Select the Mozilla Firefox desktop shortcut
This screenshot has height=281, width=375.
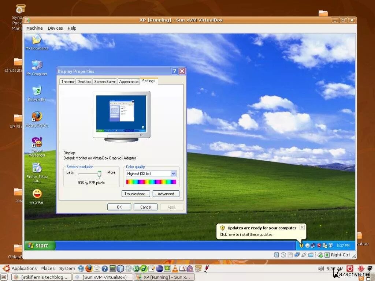(37, 119)
